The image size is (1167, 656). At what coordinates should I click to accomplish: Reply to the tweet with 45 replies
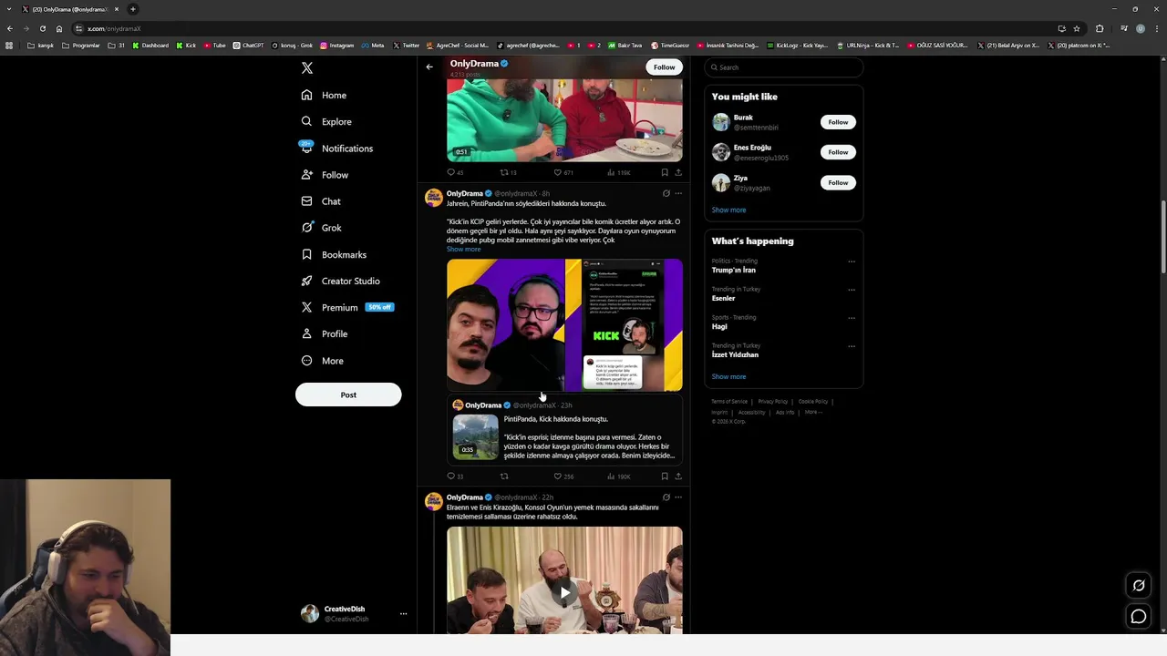pos(455,172)
